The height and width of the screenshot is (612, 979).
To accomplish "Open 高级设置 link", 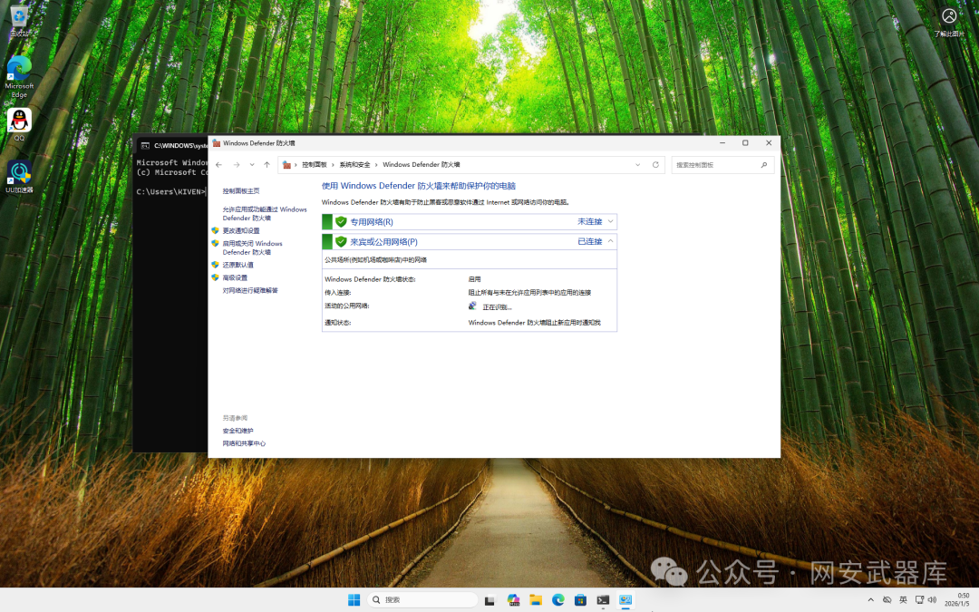I will [x=235, y=278].
